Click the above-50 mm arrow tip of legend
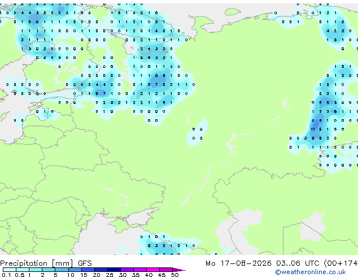 [x=179, y=270]
